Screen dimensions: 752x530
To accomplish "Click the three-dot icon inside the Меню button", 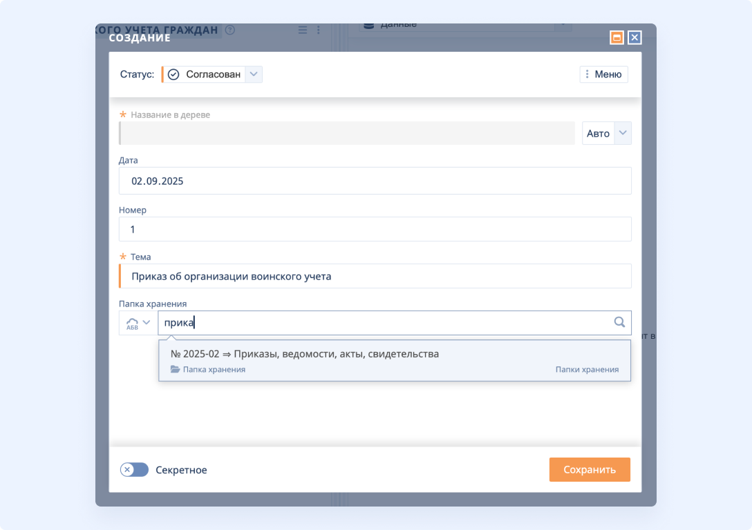I will click(x=588, y=74).
